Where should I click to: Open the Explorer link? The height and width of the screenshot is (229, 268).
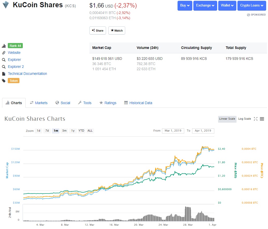pos(14,60)
